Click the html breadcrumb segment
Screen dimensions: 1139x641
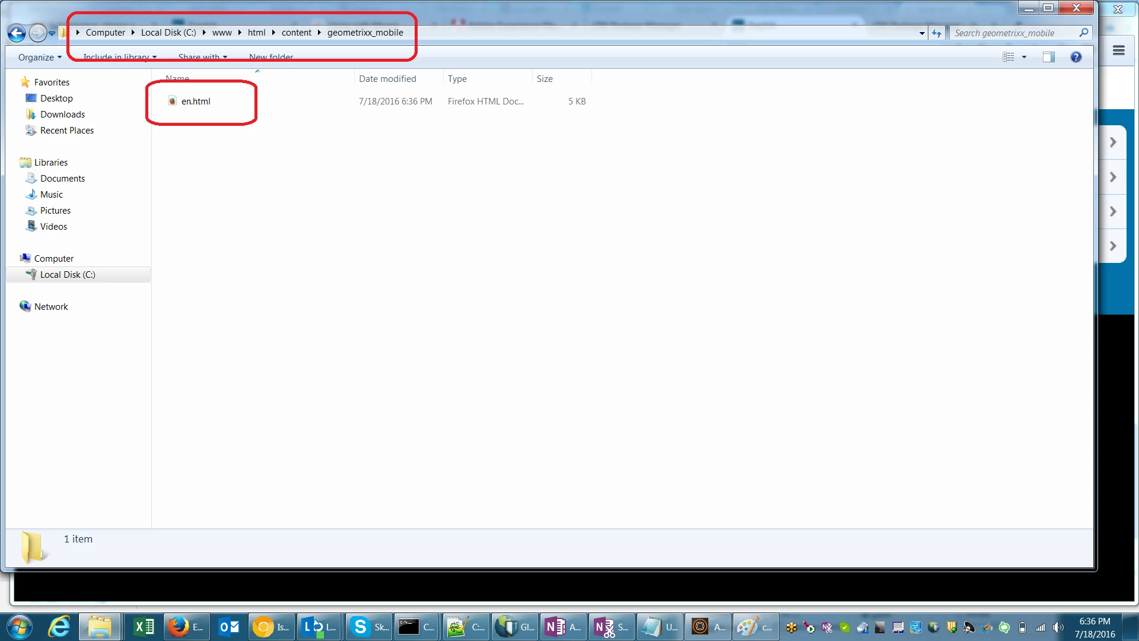(x=256, y=33)
